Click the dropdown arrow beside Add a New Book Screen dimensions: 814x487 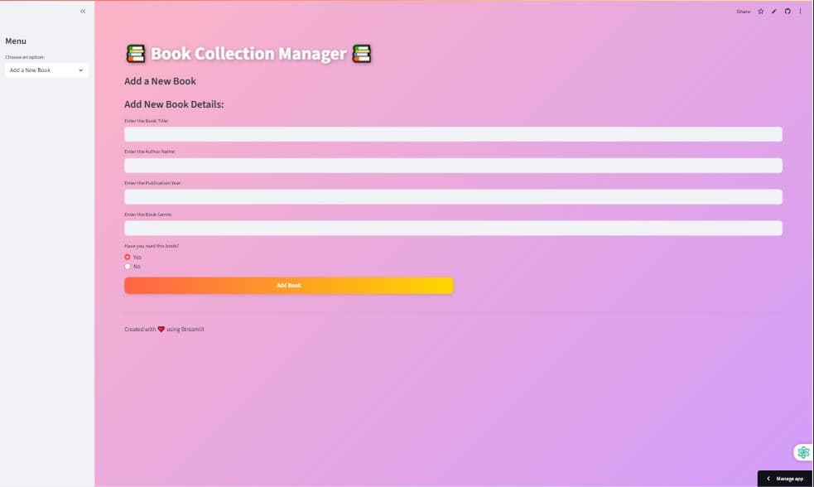pos(80,70)
